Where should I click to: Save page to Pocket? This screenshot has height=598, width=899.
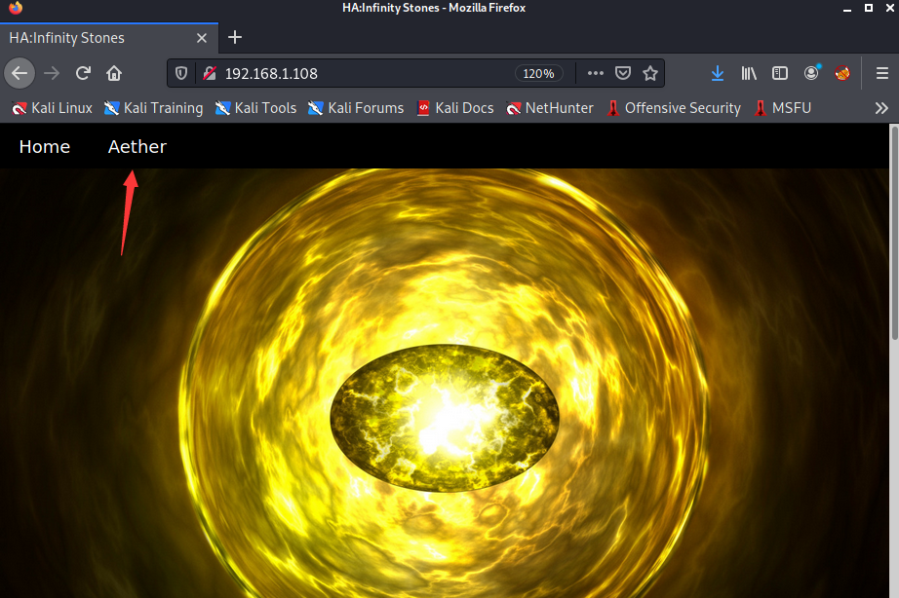pos(623,73)
